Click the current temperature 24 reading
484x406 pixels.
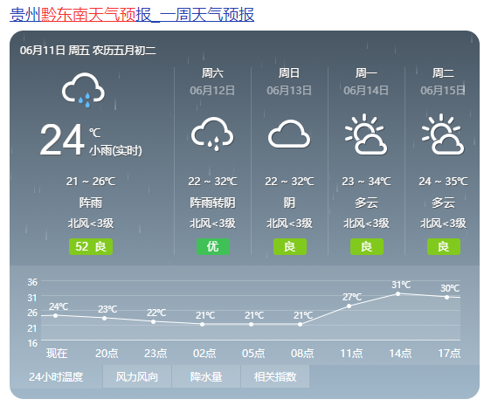click(62, 140)
